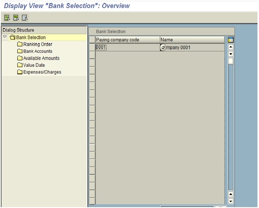Screen dimensions: 259x208
Task: Click the select-all corner box of table
Action: (x=92, y=40)
